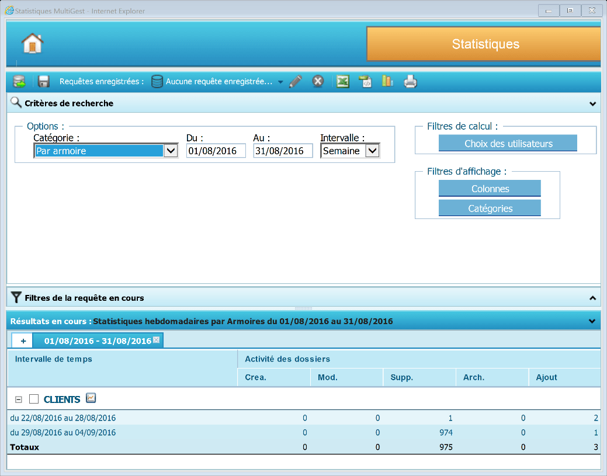Viewport: 607px width, 476px height.
Task: Click the Choix des utilisateurs button
Action: (x=508, y=144)
